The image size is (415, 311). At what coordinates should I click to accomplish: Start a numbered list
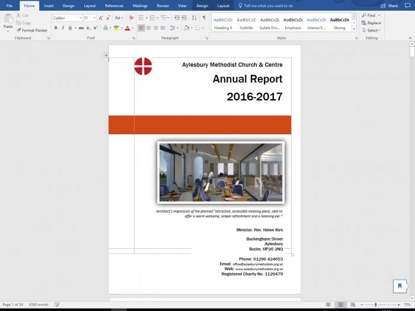click(152, 18)
